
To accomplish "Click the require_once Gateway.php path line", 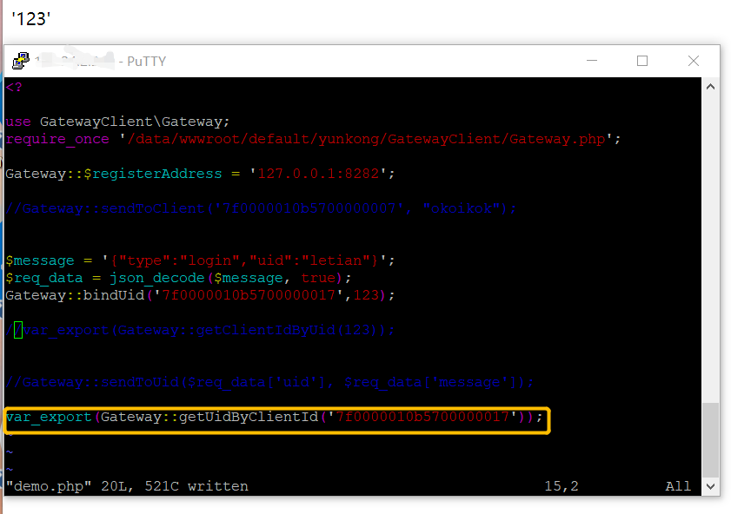I will click(313, 139).
